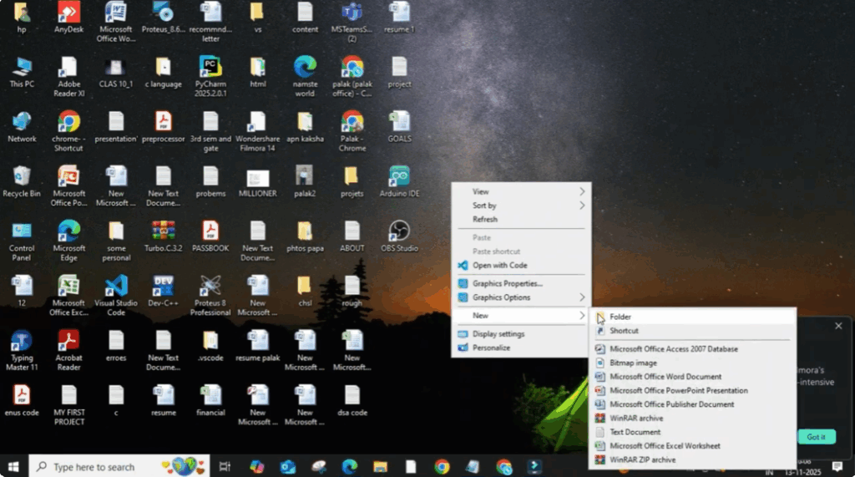Open Display settings from context menu
855x477 pixels.
(521, 334)
